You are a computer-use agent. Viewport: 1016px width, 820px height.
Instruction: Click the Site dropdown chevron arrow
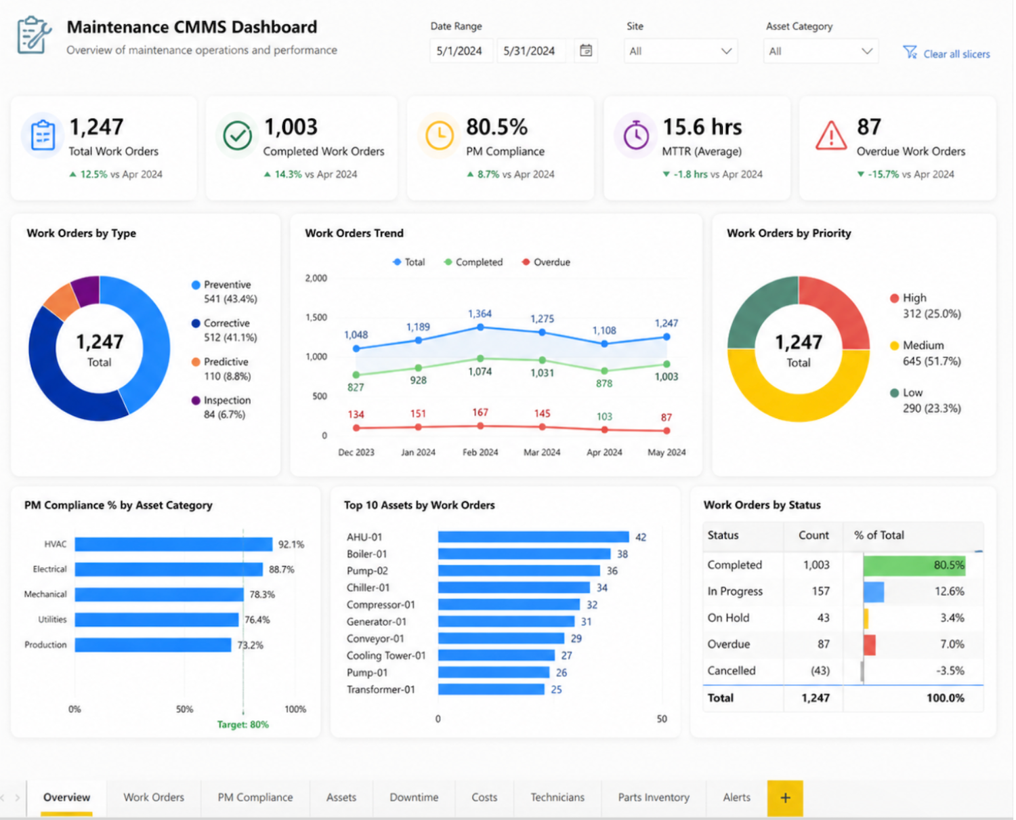point(727,52)
